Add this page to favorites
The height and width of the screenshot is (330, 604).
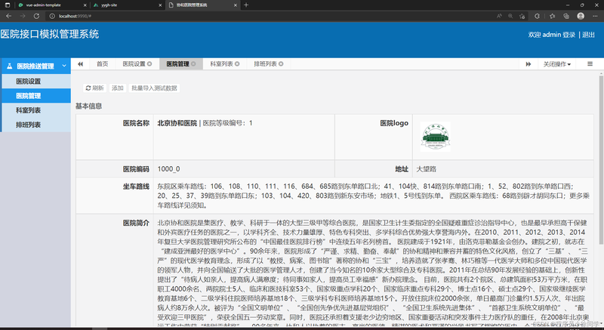(522, 16)
